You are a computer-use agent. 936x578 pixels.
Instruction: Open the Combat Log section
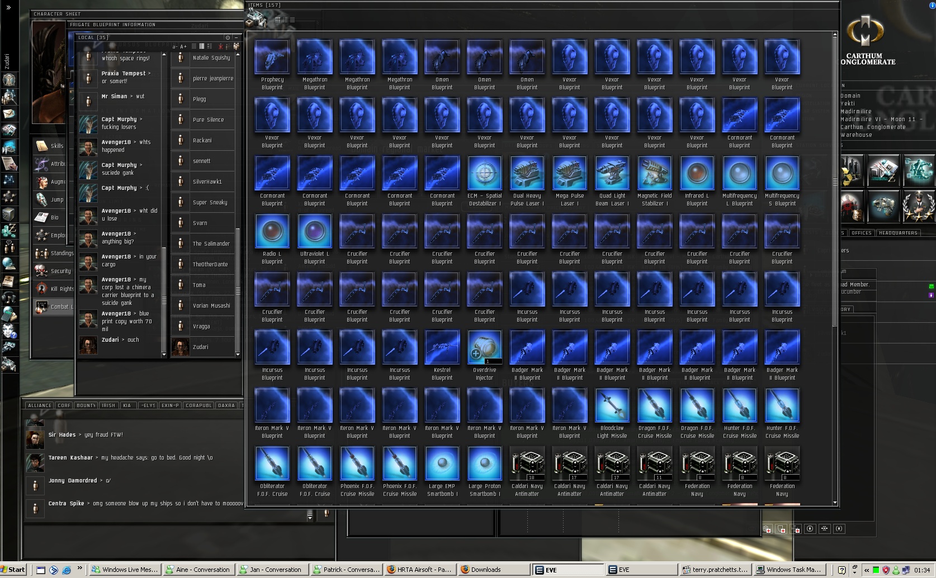[53, 307]
